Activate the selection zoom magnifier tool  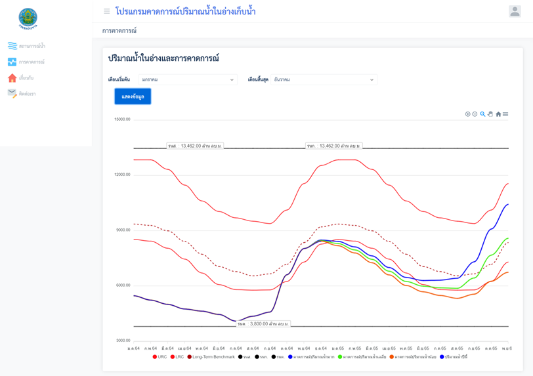(x=482, y=114)
